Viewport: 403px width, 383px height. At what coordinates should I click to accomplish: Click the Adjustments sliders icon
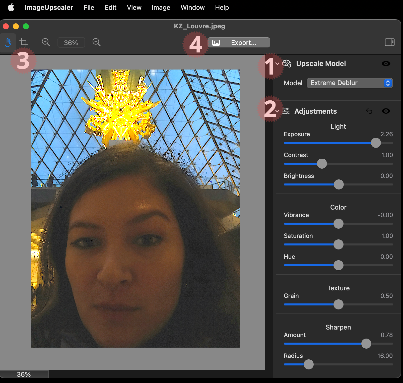click(286, 111)
